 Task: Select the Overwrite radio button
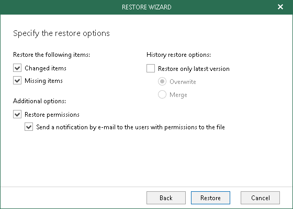click(x=162, y=81)
